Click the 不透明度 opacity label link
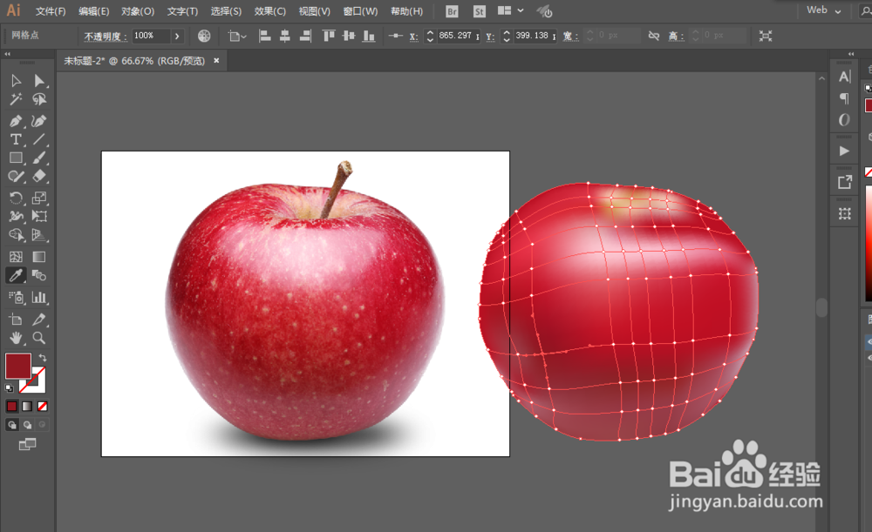Image resolution: width=872 pixels, height=532 pixels. [106, 36]
